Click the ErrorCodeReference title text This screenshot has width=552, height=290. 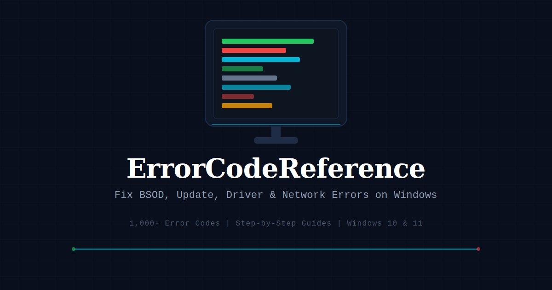(276, 168)
